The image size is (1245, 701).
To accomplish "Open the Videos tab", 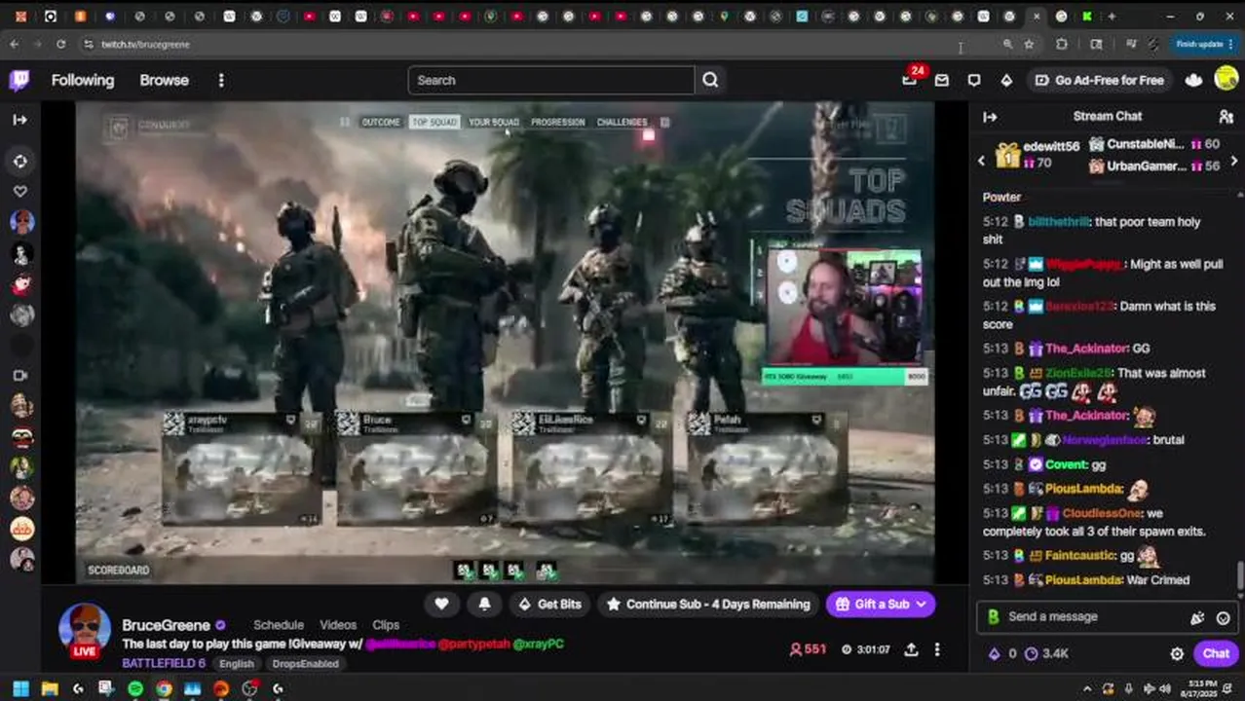I will point(338,625).
